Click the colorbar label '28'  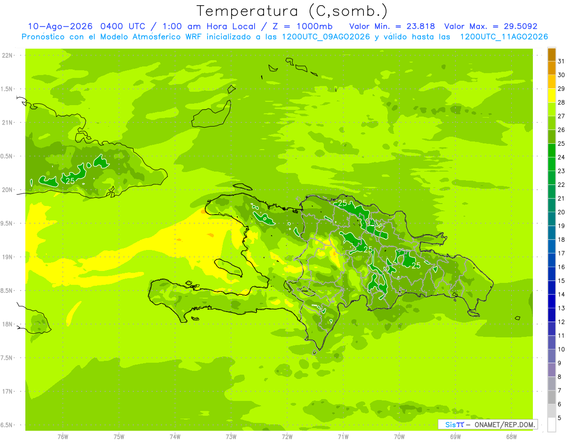click(x=561, y=102)
